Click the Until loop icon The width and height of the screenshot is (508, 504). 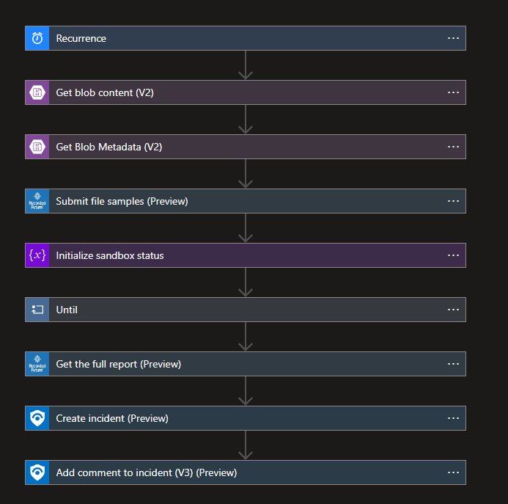pyautogui.click(x=37, y=310)
